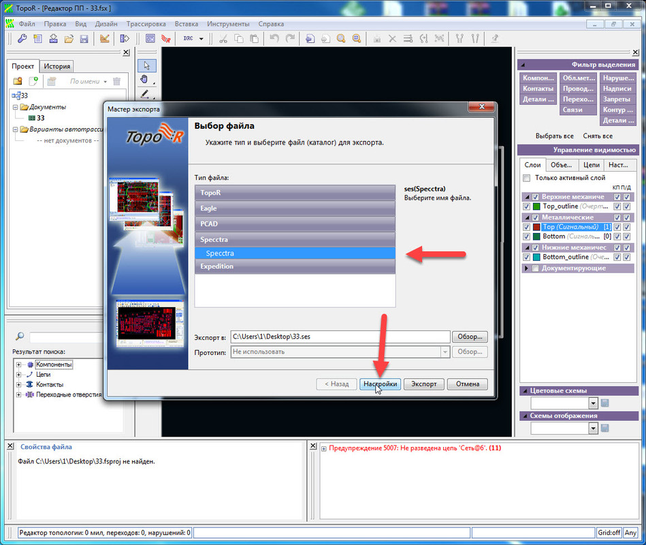
Task: Toggle Top signal layer visibility checkbox
Action: (x=526, y=227)
